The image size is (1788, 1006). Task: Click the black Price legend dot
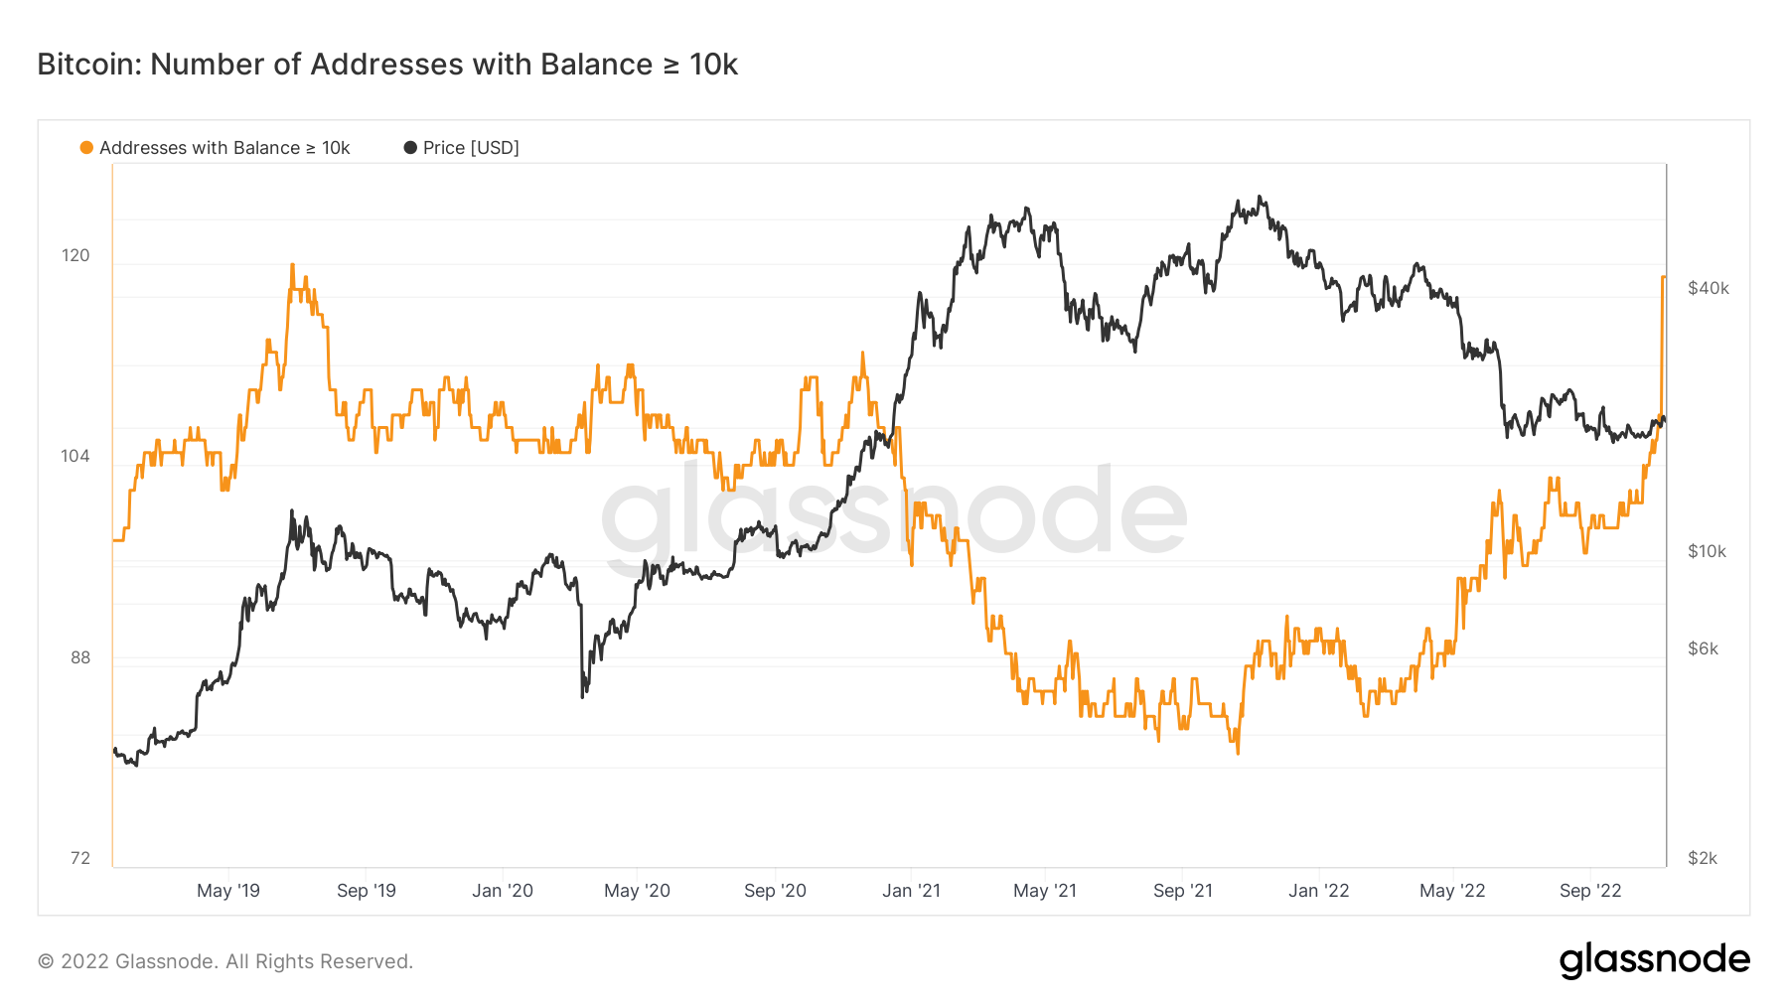(410, 148)
